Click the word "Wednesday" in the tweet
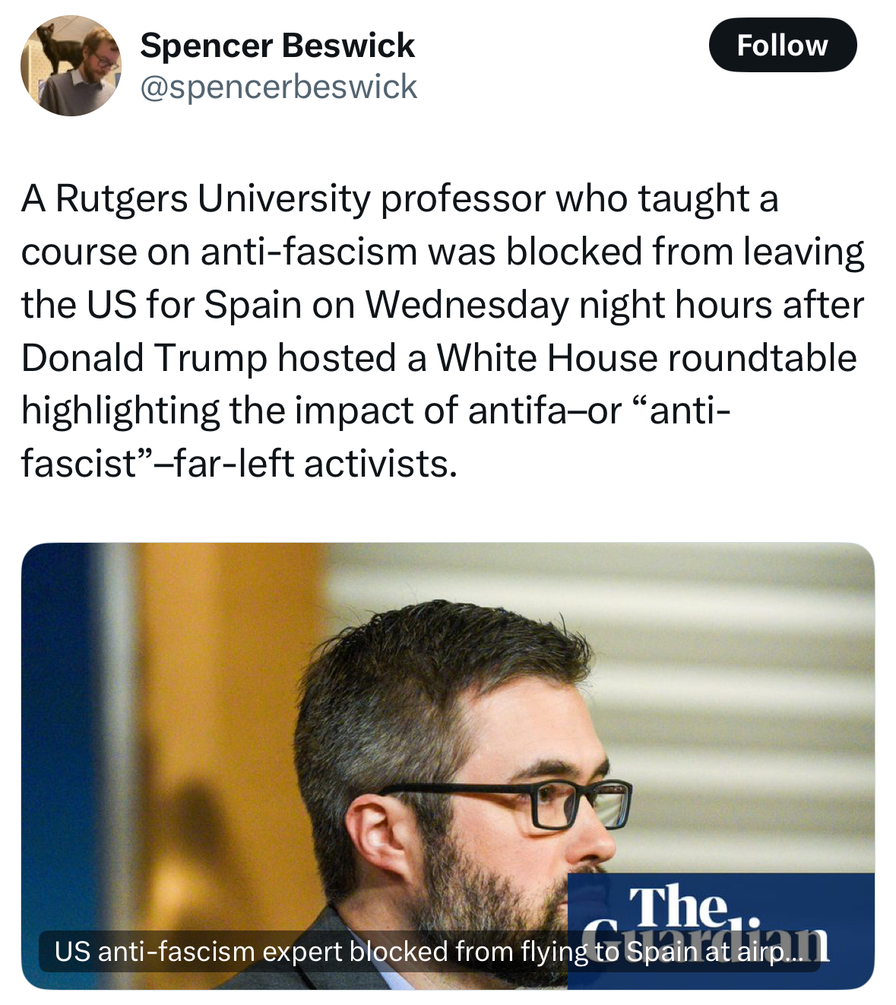Image resolution: width=896 pixels, height=1005 pixels. 467,306
